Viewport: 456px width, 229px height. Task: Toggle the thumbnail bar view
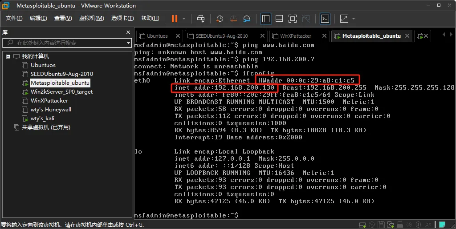pos(279,19)
